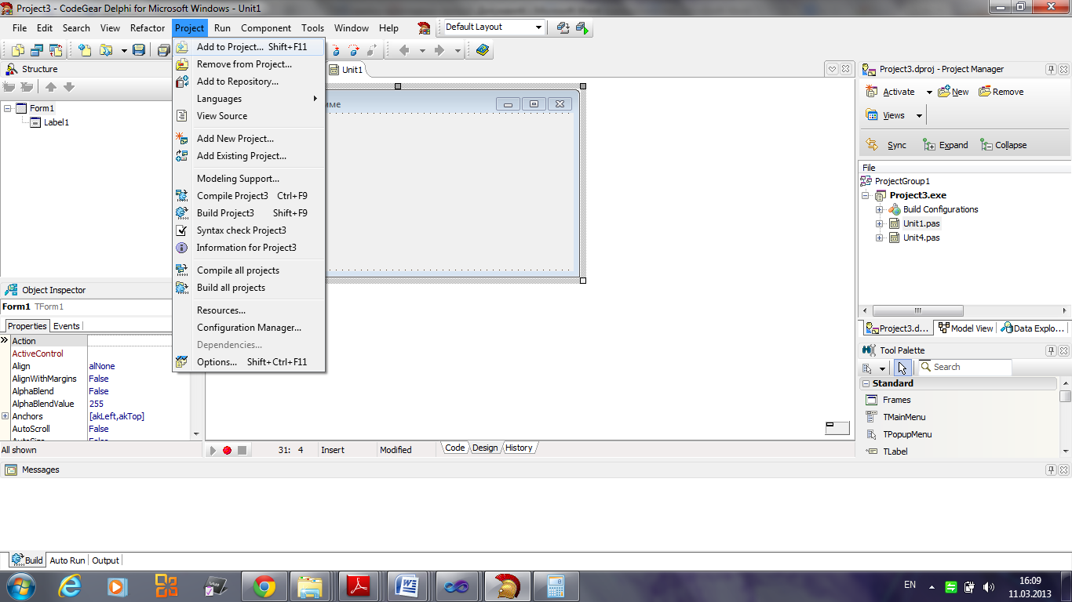Image resolution: width=1072 pixels, height=602 pixels.
Task: Switch to the History tab
Action: 519,448
